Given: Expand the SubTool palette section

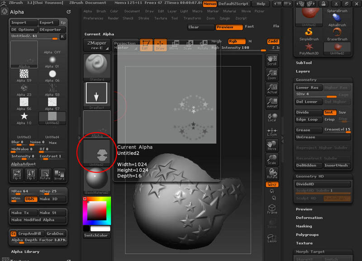Looking at the screenshot, I should click(304, 63).
